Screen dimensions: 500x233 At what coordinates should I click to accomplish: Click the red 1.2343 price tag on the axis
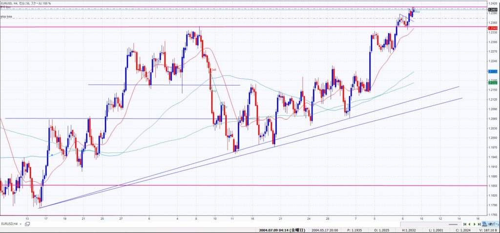[492, 28]
